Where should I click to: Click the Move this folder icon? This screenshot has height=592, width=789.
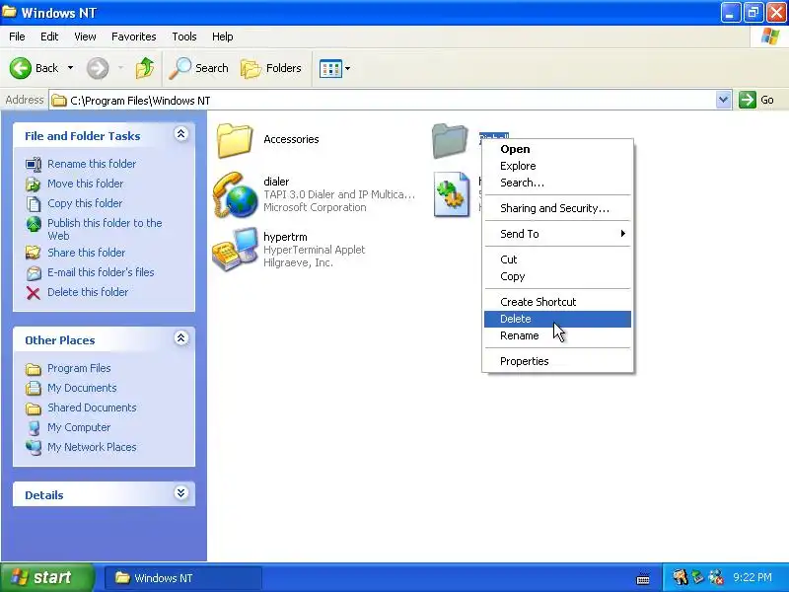tap(34, 184)
